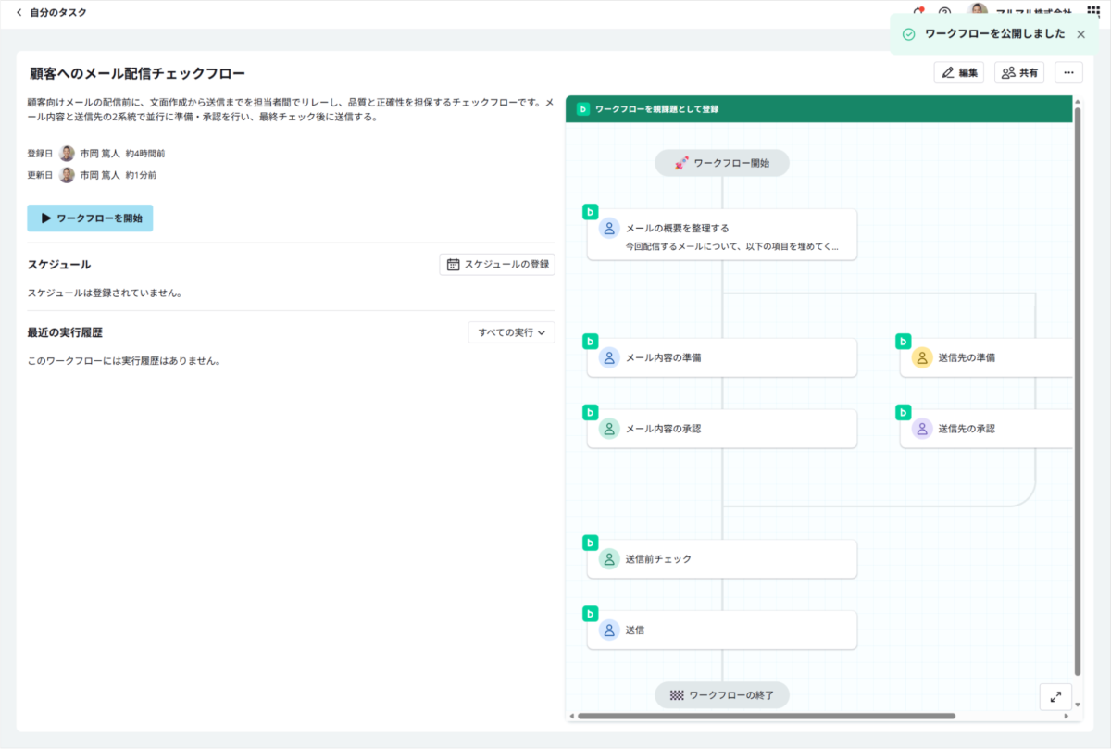Click the pencil icon in the 編集 button
1111x749 pixels.
click(948, 72)
